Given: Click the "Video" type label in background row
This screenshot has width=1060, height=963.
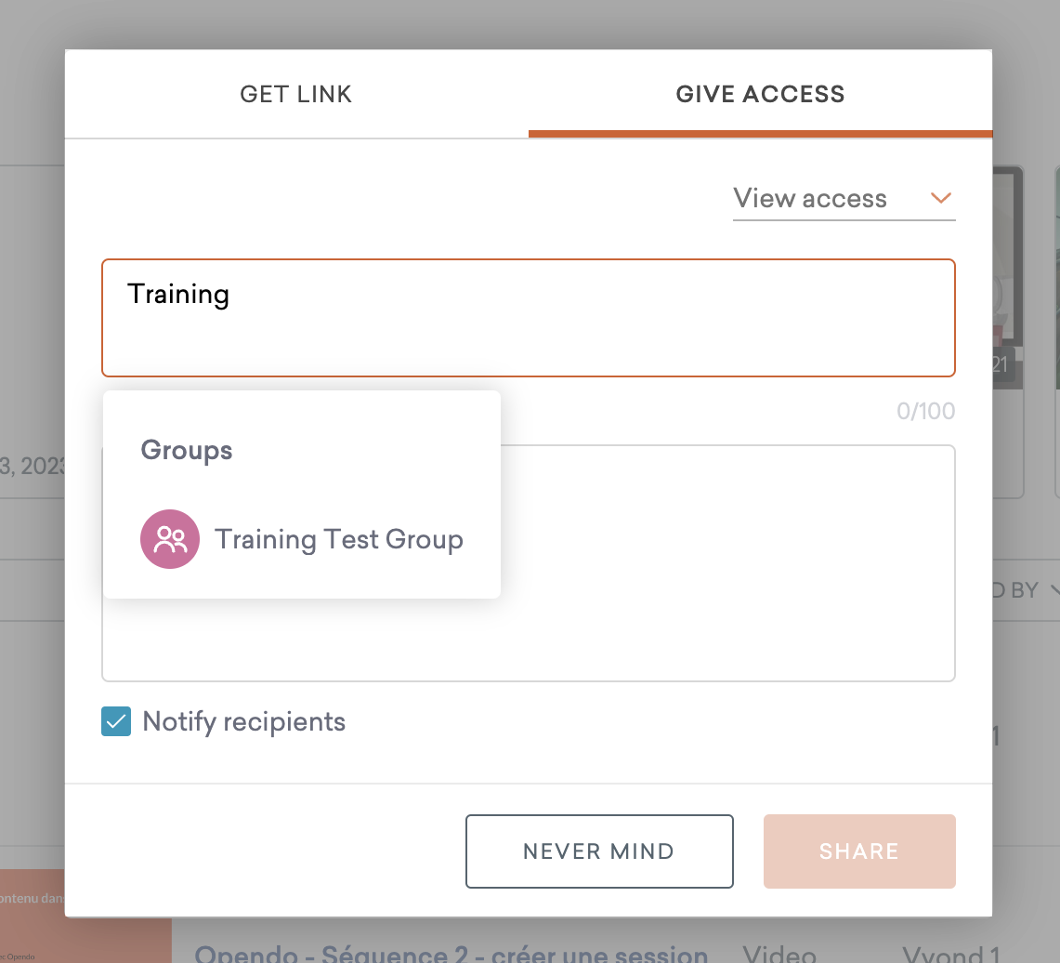Looking at the screenshot, I should (779, 954).
